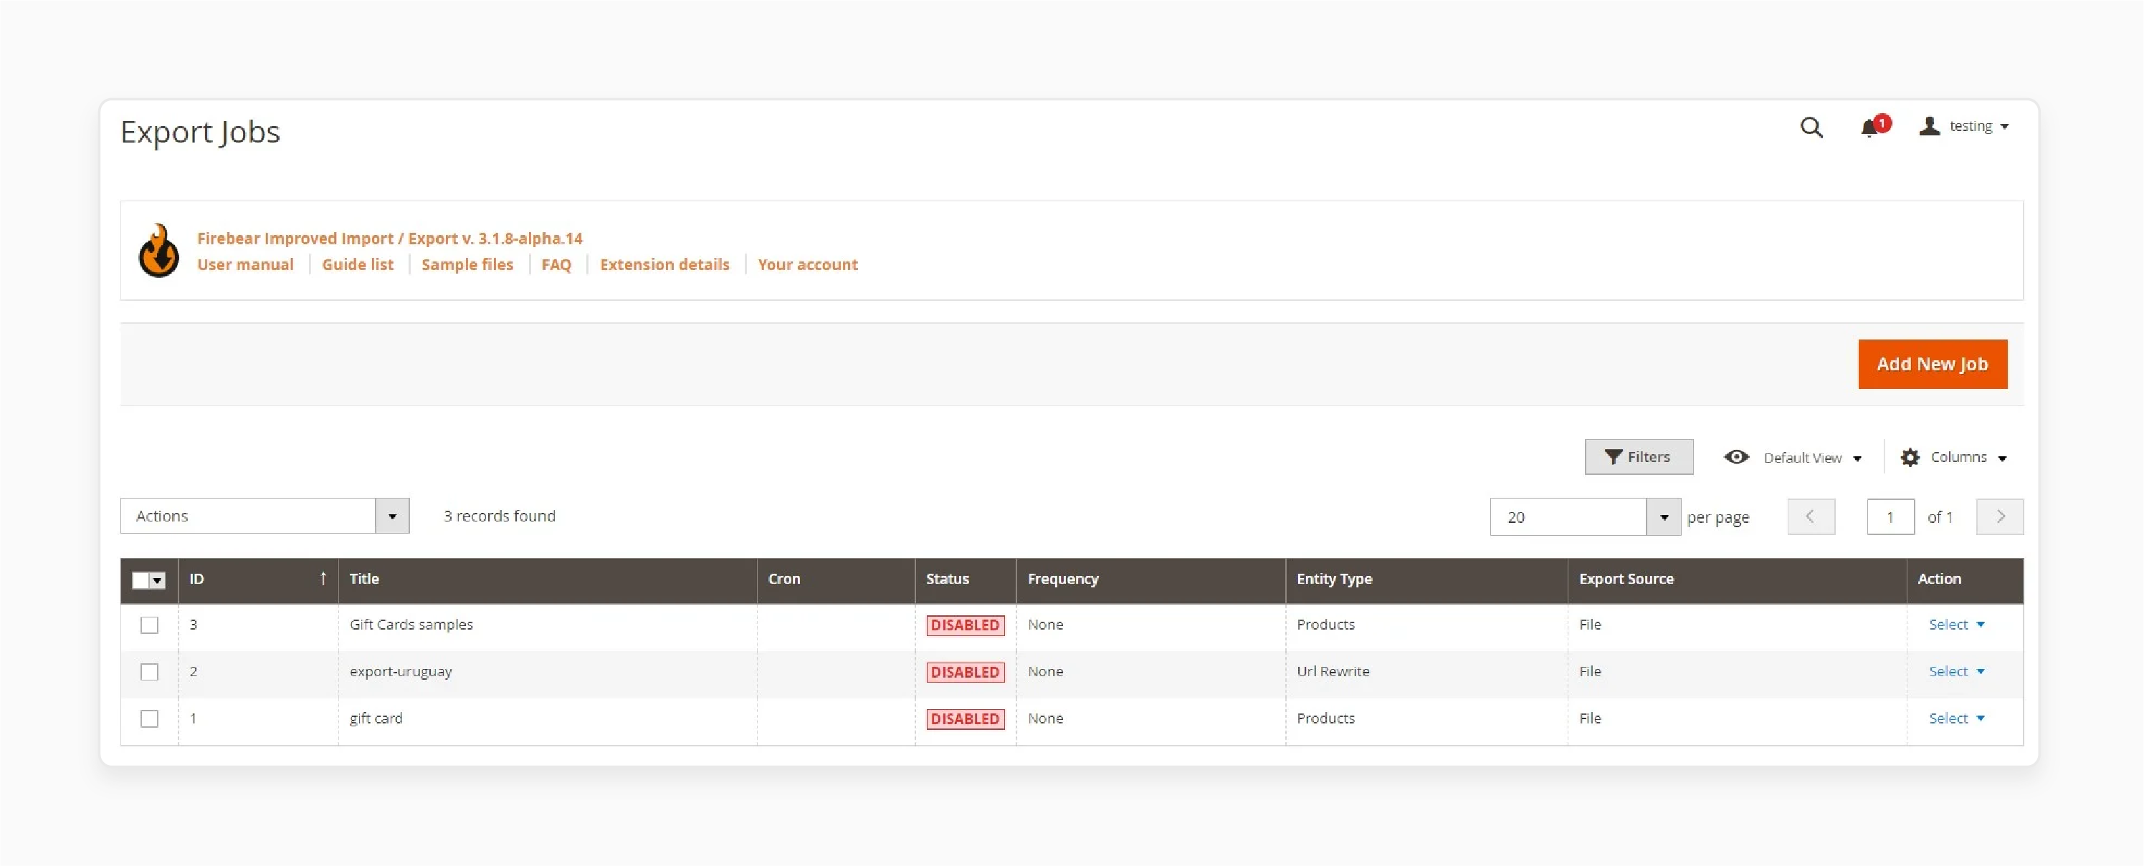Click DISABLED badge in export-uruguay row
Screen dimensions: 2144x866
click(966, 671)
